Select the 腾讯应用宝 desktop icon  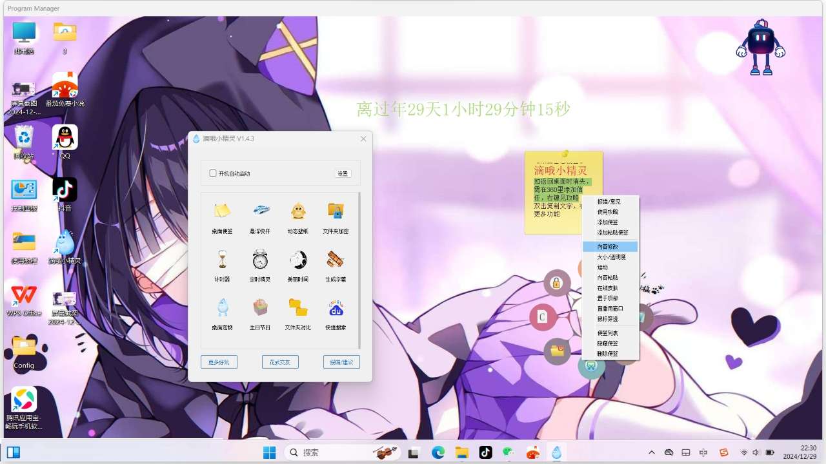point(24,409)
